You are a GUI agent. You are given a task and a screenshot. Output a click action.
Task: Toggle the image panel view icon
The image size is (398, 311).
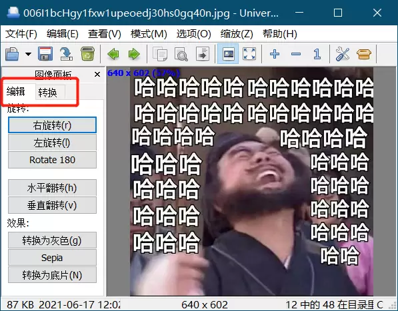click(228, 54)
